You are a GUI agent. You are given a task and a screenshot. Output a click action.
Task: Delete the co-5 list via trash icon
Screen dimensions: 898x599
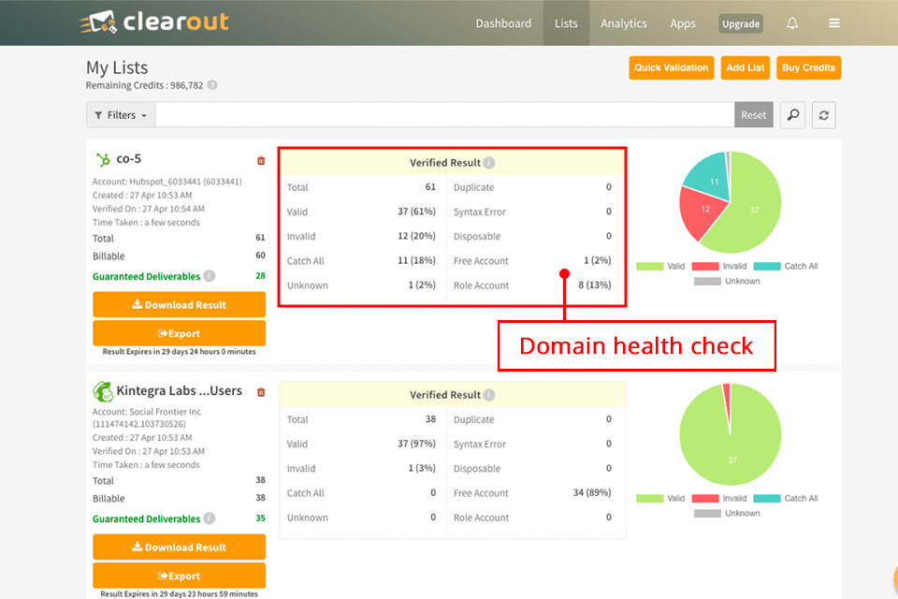tap(261, 160)
